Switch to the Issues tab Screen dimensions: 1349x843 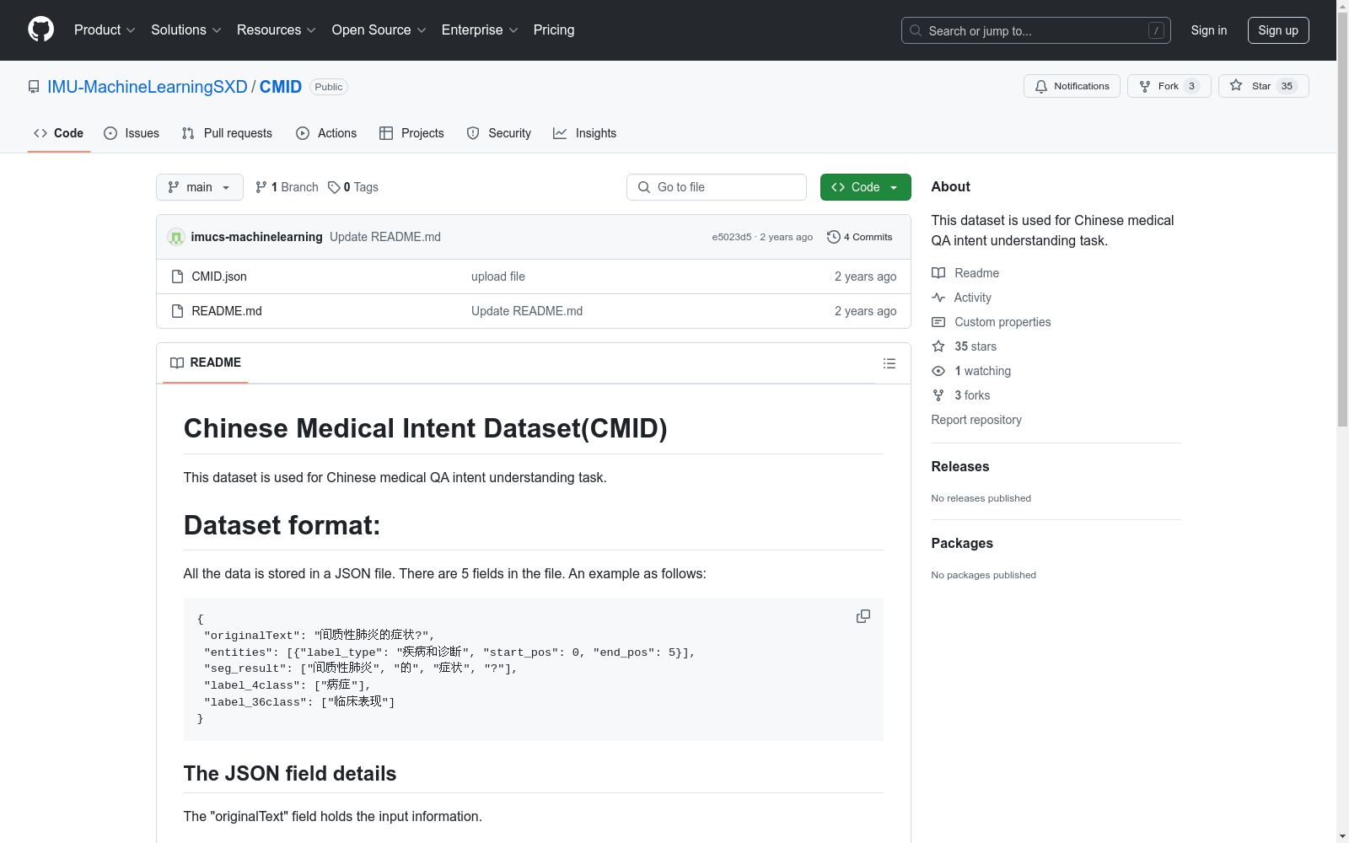[132, 133]
